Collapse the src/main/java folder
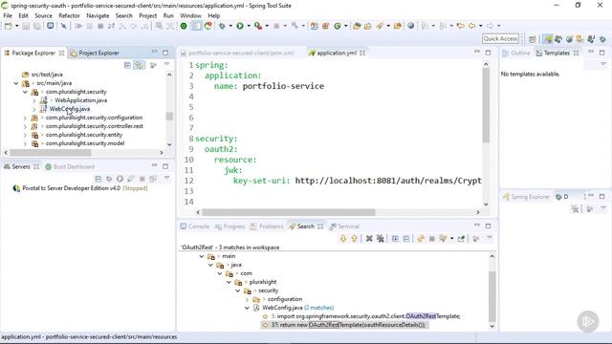 (16, 83)
